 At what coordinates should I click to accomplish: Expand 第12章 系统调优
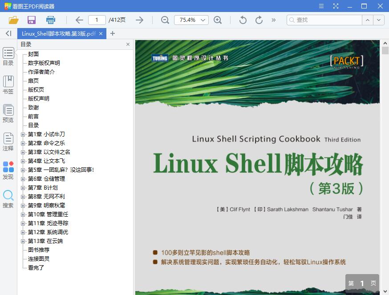pyautogui.click(x=23, y=232)
